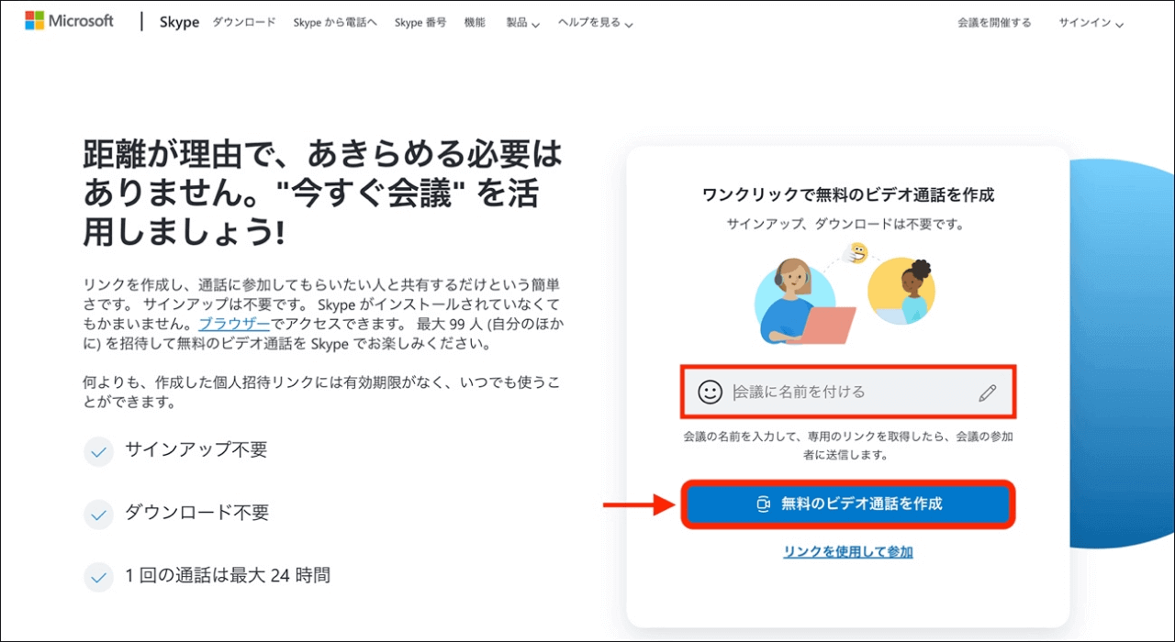Expand the サインイン dropdown

tap(1091, 23)
